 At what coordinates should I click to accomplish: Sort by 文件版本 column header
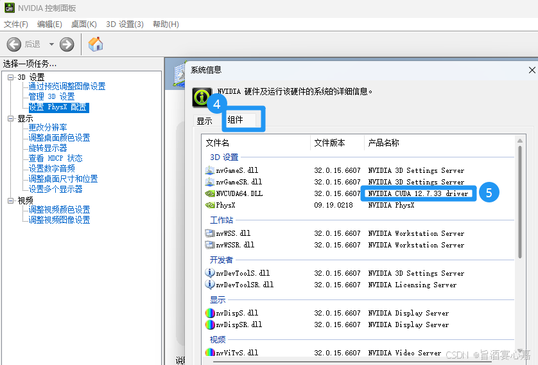point(337,143)
